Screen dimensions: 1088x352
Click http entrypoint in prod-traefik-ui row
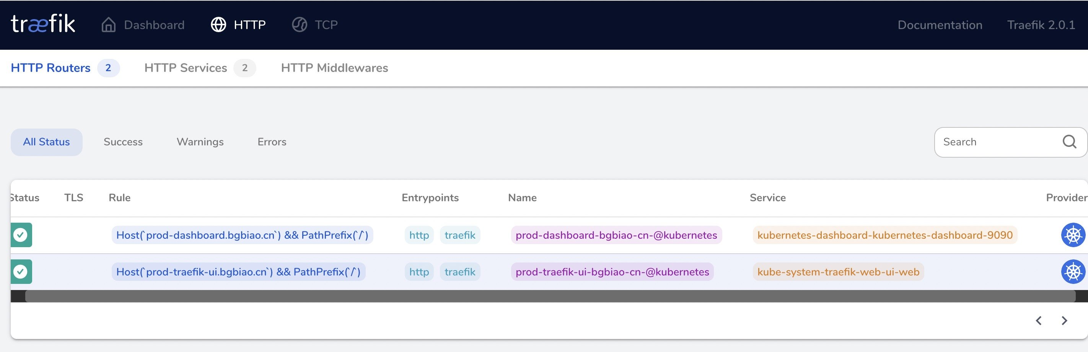tap(419, 272)
